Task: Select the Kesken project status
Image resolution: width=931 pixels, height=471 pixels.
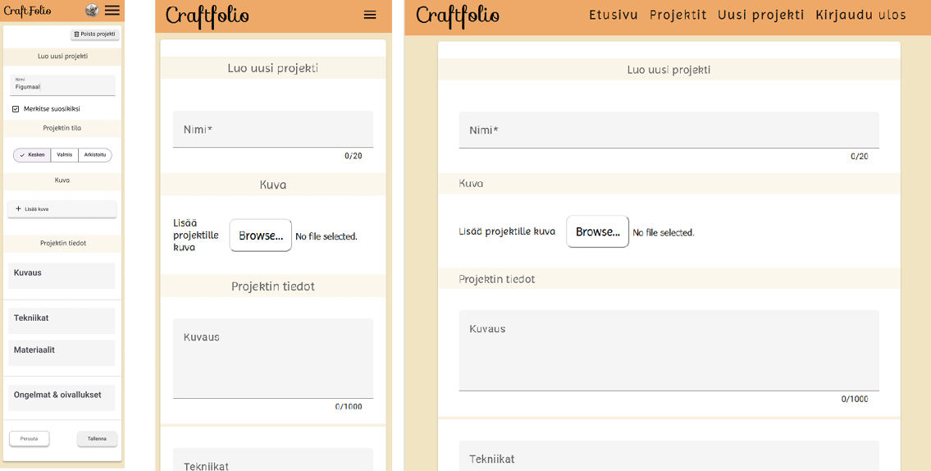Action: pyautogui.click(x=32, y=155)
